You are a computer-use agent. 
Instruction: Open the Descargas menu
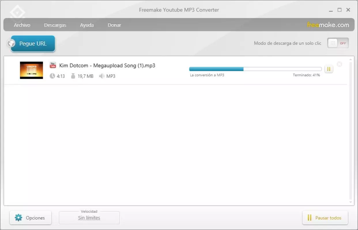[55, 25]
